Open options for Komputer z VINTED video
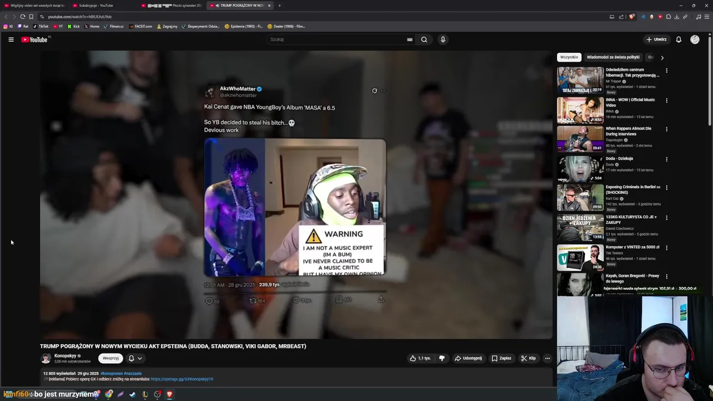 (x=666, y=248)
